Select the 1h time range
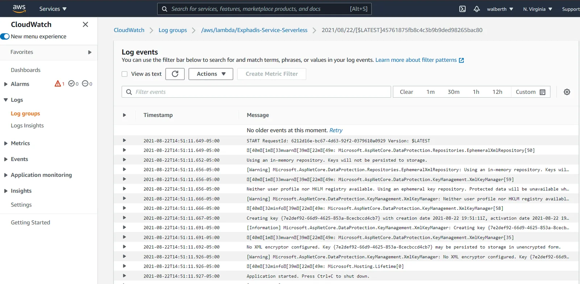This screenshot has width=580, height=284. pos(476,92)
